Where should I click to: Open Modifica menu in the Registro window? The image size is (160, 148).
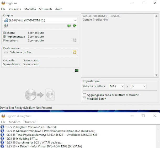click(15, 122)
